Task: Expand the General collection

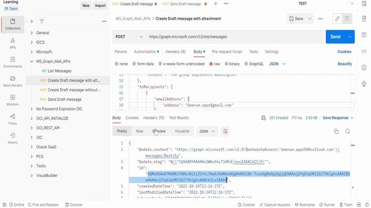Action: click(x=31, y=33)
